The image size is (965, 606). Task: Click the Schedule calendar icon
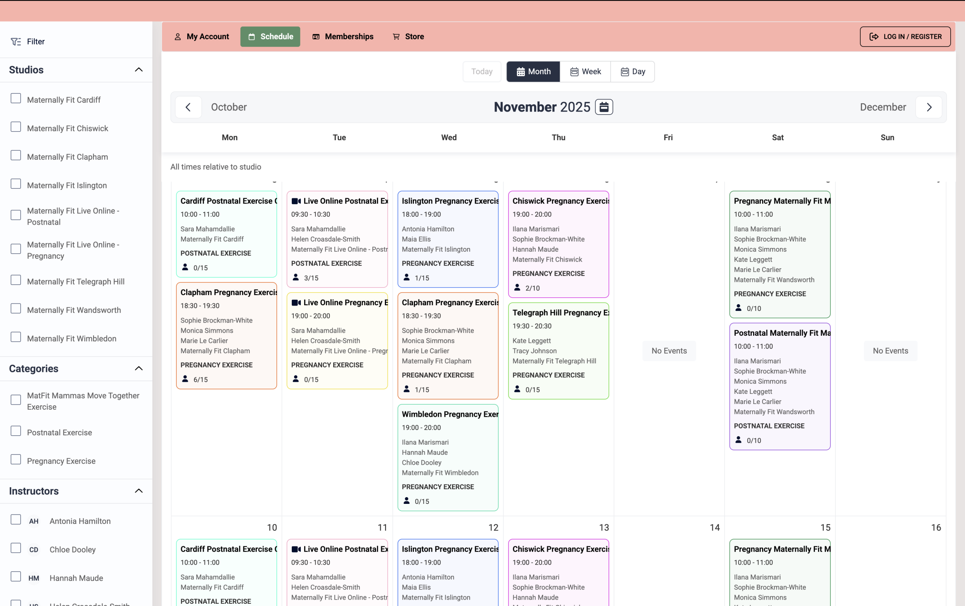point(252,37)
